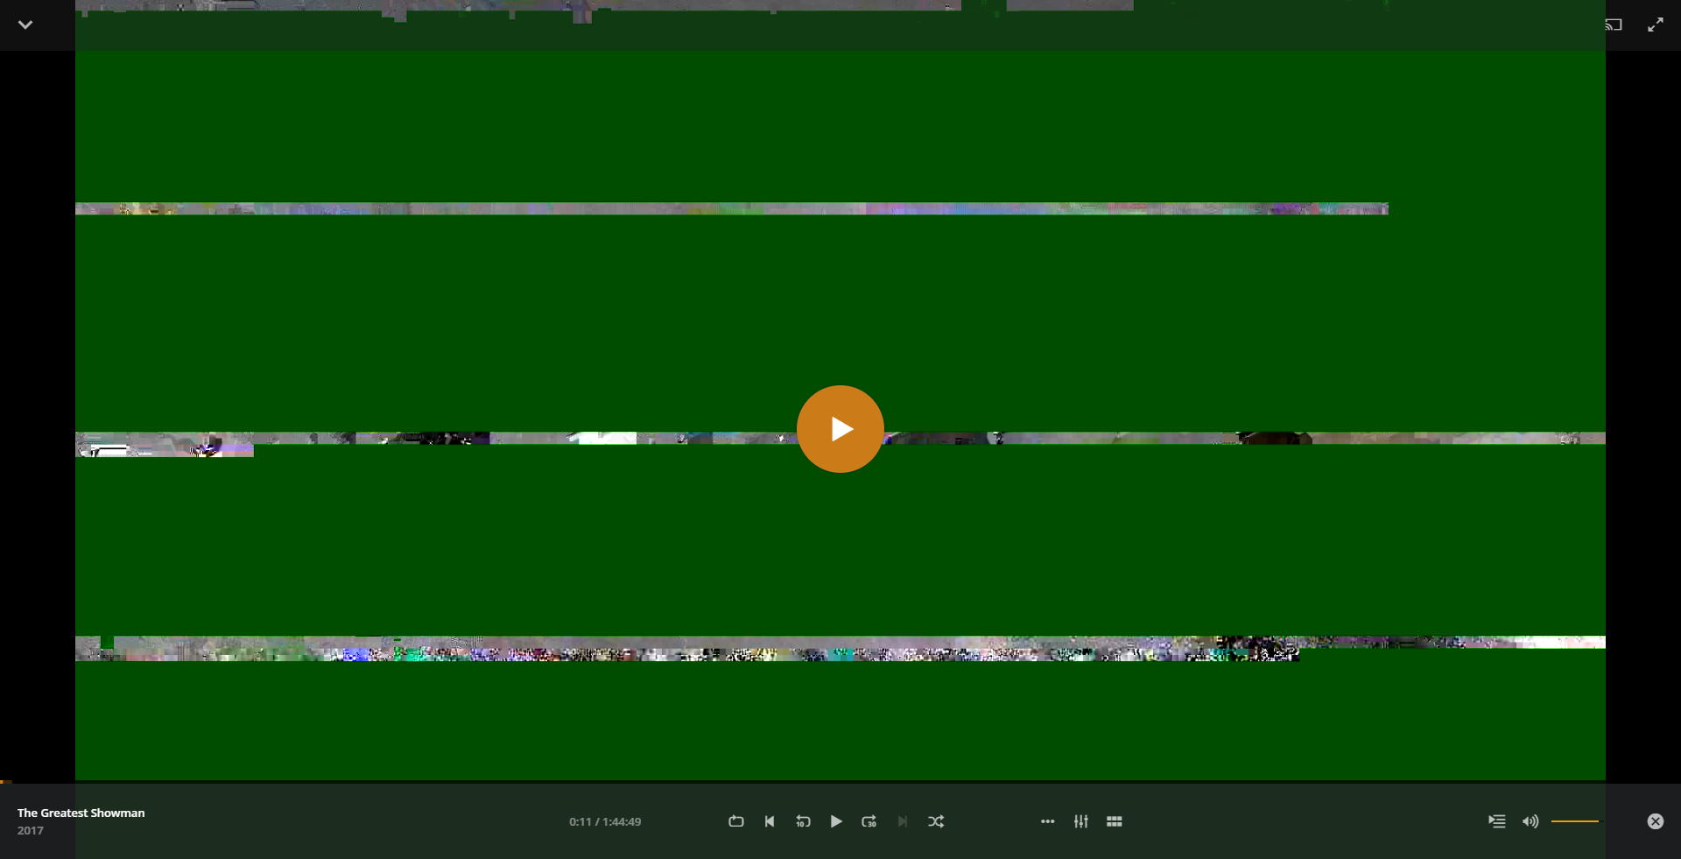Open the cast to device menu
The width and height of the screenshot is (1681, 859).
1614,25
